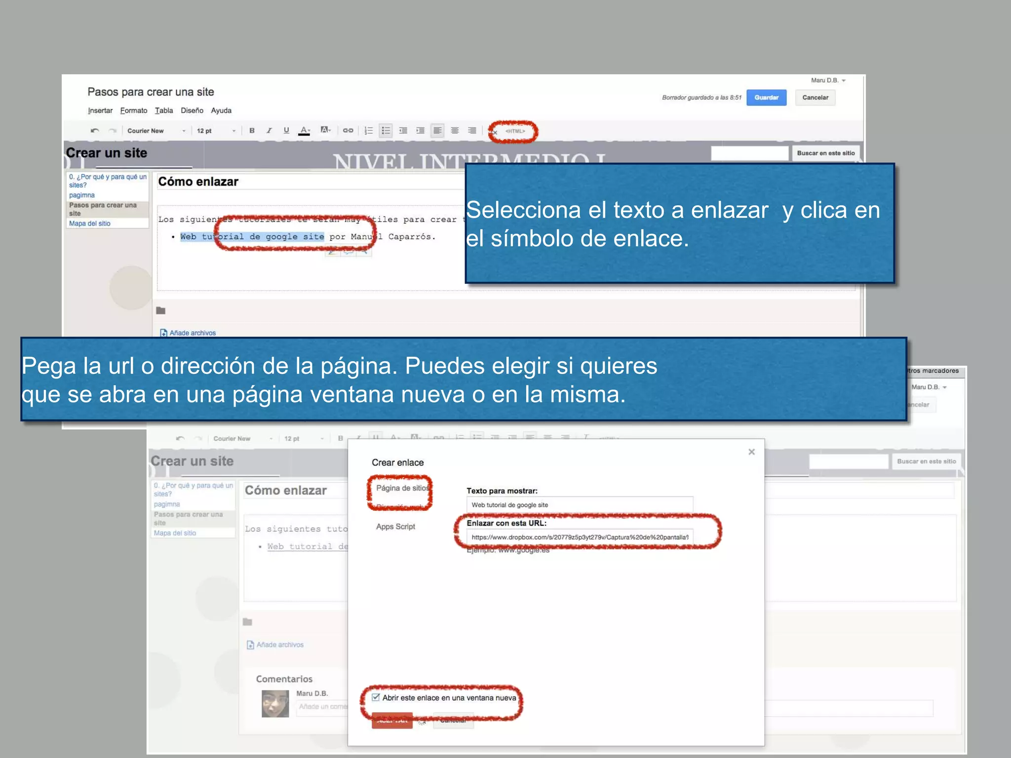1011x758 pixels.
Task: Open the HTML editor button
Action: (515, 131)
